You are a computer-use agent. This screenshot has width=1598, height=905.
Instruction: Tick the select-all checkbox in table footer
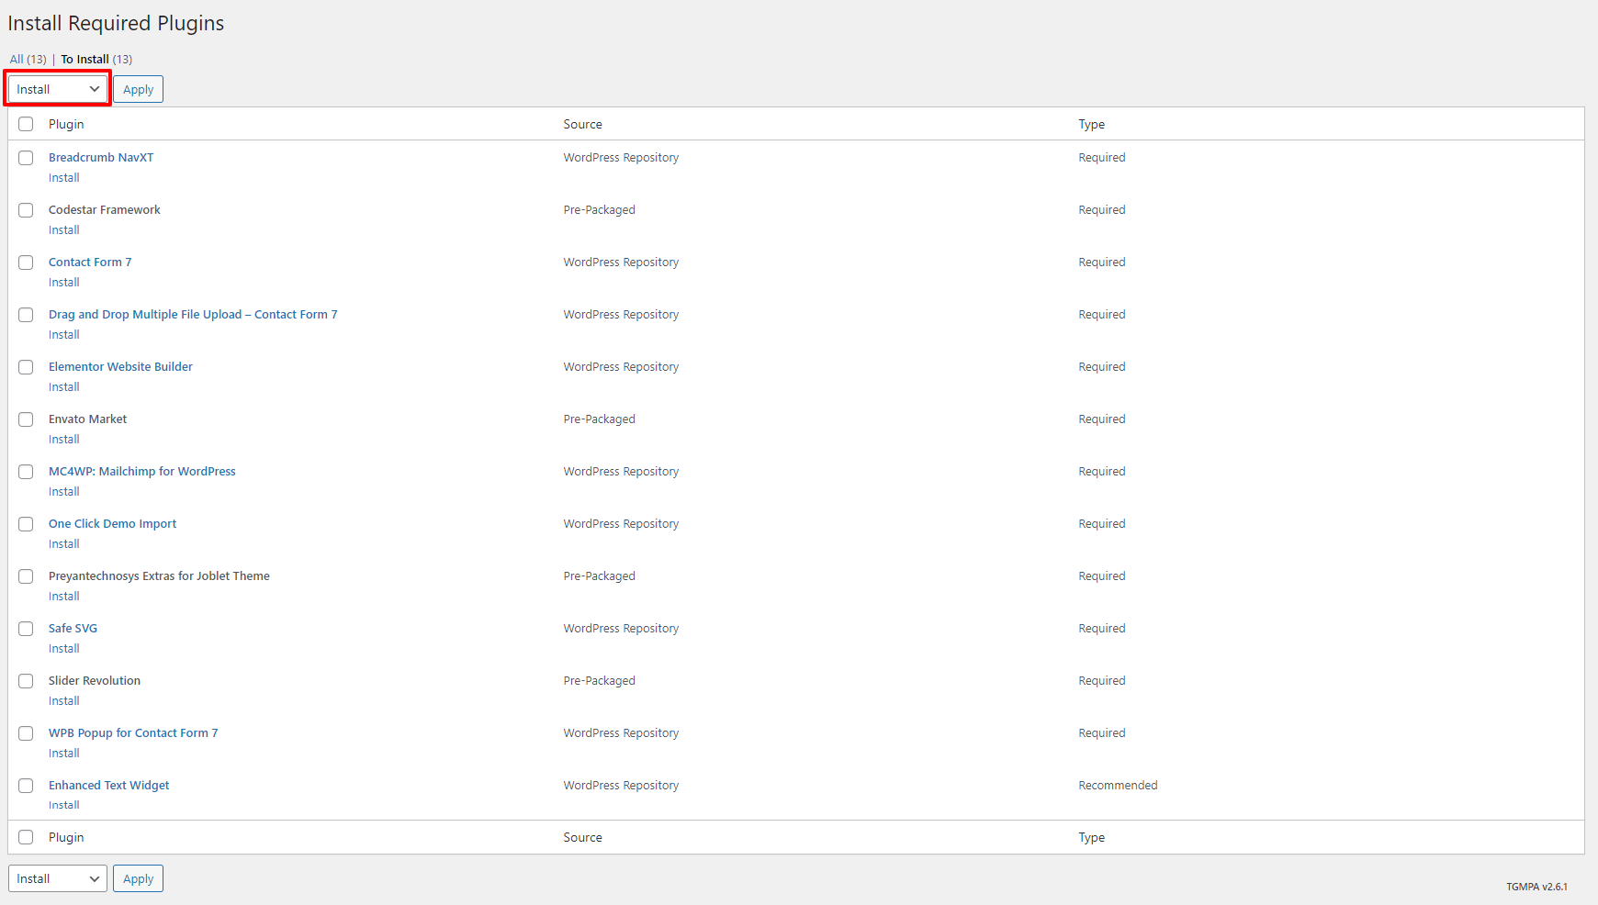point(26,837)
